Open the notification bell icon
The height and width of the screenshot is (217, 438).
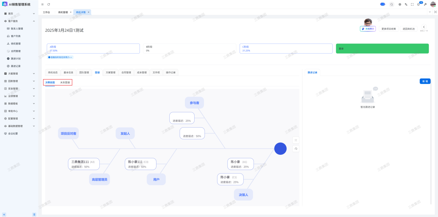(418, 4)
